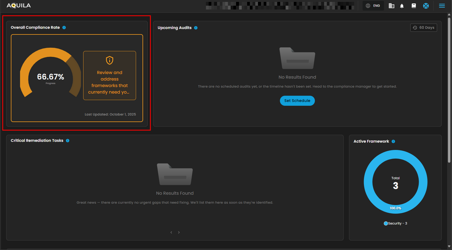Click info icon beside Overall Compliance Rate
This screenshot has width=452, height=250.
coord(64,27)
